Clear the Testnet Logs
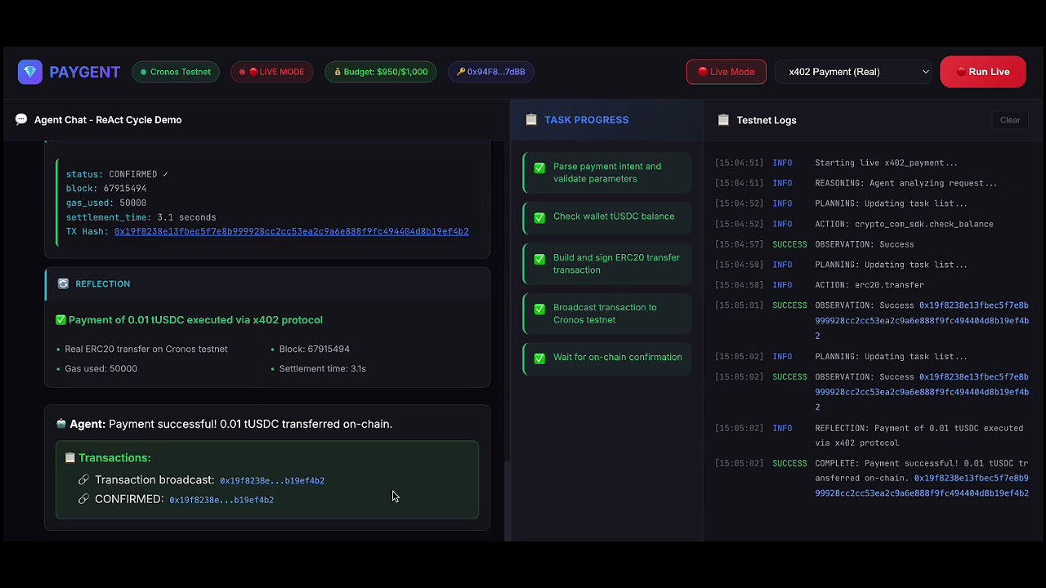This screenshot has width=1046, height=588. pos(1010,120)
